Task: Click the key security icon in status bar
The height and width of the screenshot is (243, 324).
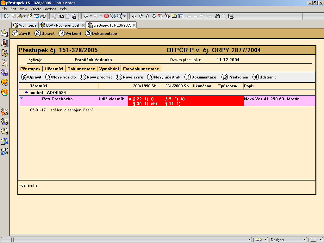Action: tap(258, 240)
